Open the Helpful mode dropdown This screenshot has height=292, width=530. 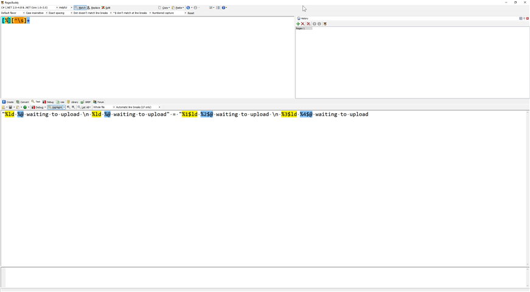(x=65, y=7)
